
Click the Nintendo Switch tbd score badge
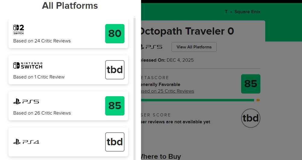115,70
